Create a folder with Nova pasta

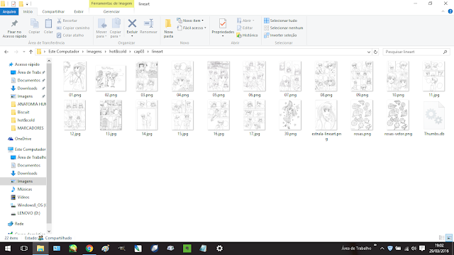tap(168, 28)
